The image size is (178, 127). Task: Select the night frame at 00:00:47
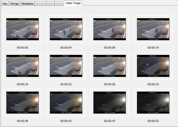click(x=110, y=102)
